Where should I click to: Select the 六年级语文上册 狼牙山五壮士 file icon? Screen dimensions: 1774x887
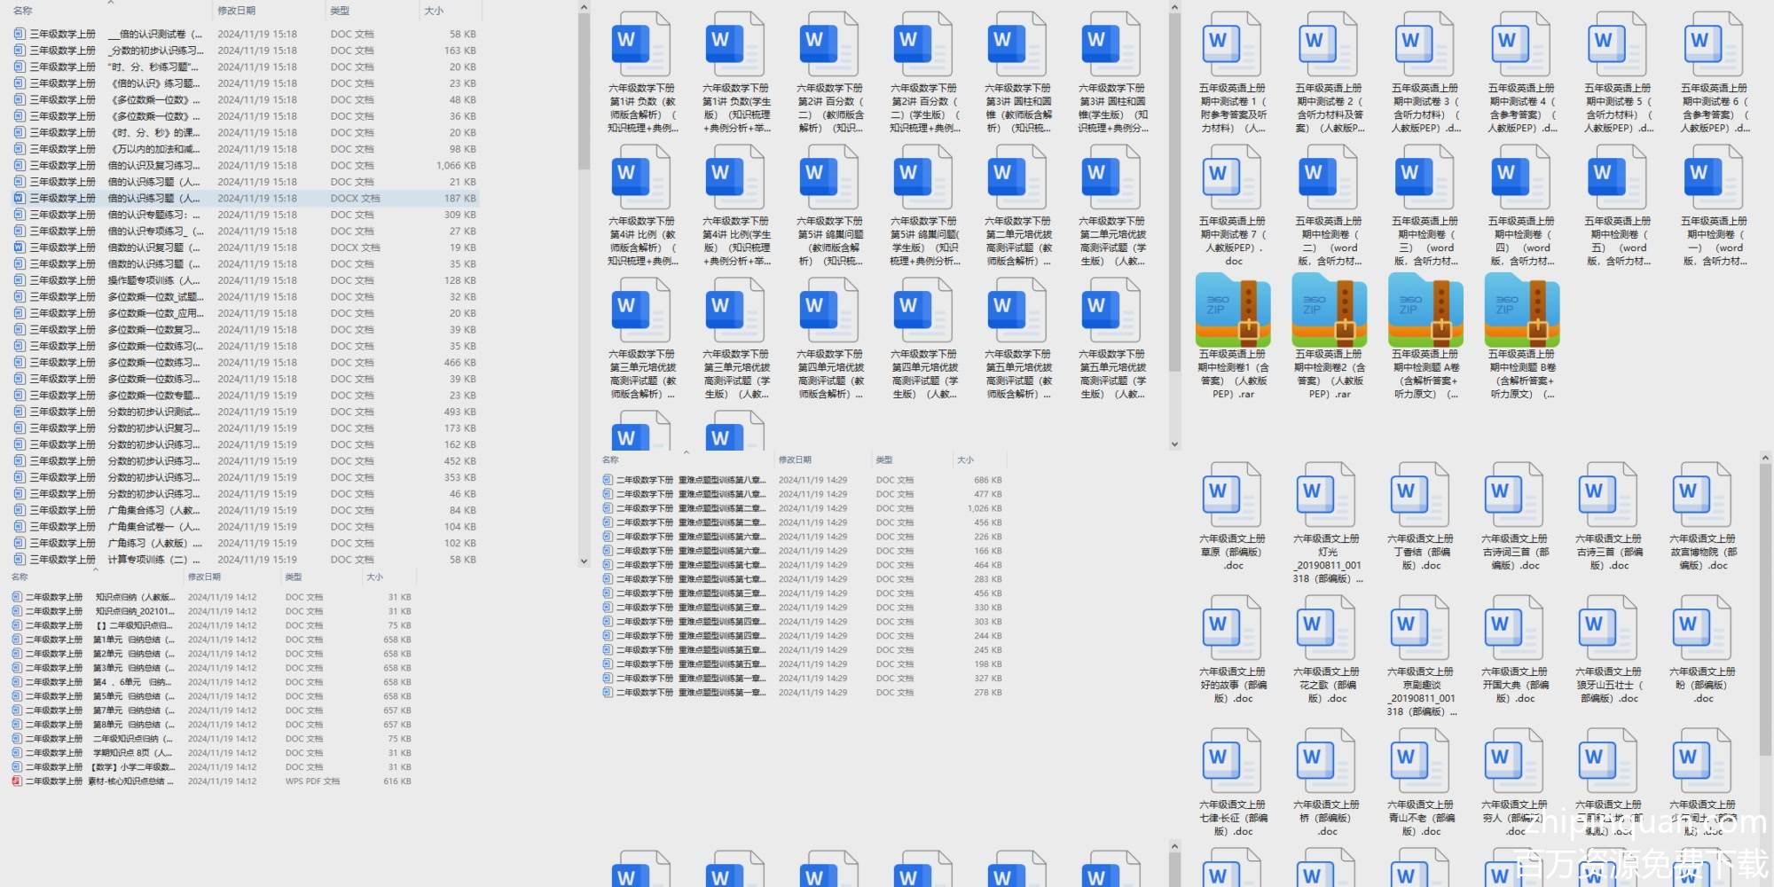point(1607,627)
